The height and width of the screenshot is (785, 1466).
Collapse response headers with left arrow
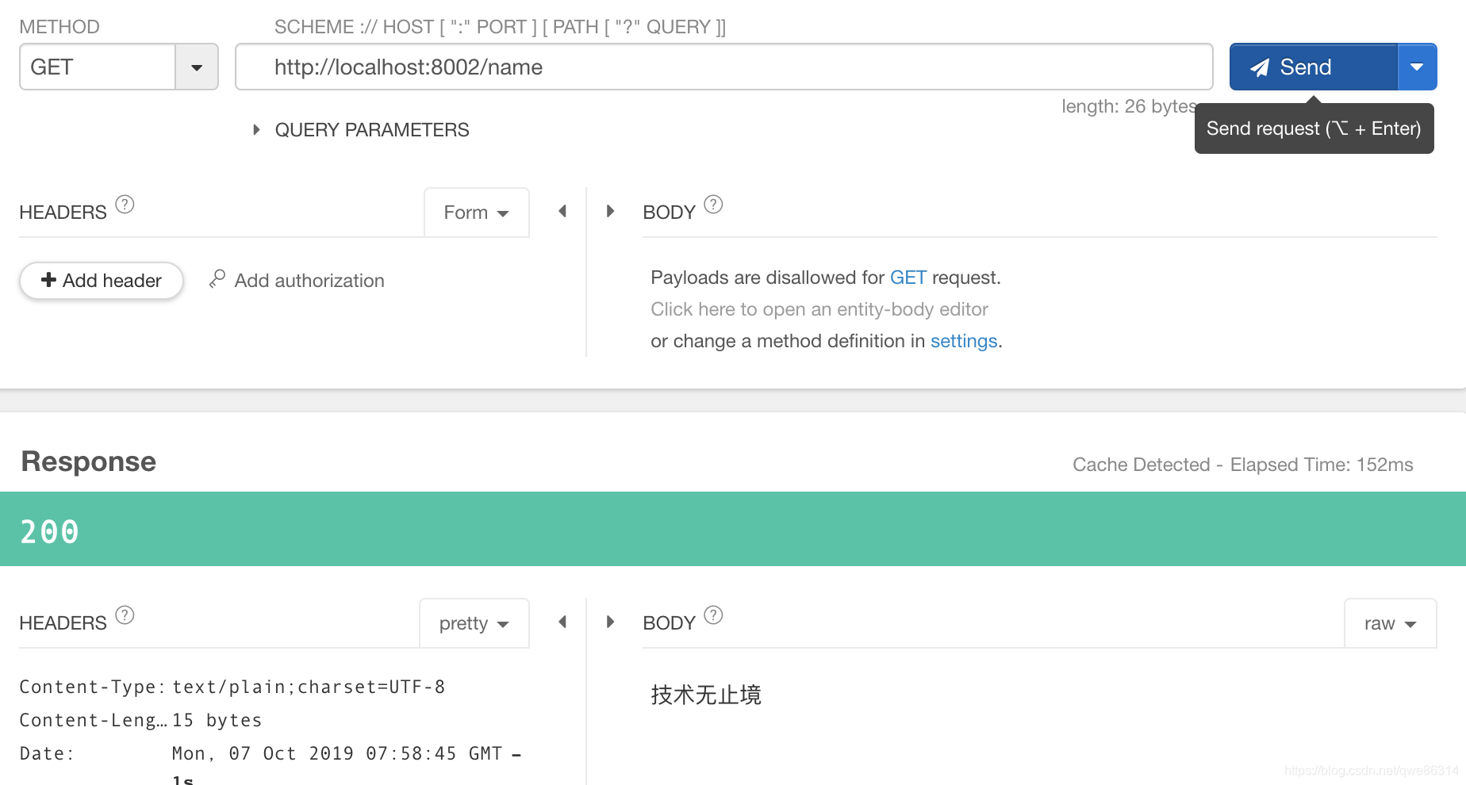[562, 622]
